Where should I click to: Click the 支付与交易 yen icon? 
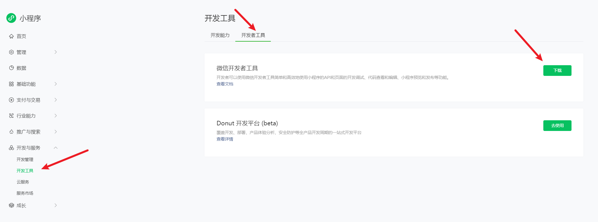click(11, 100)
